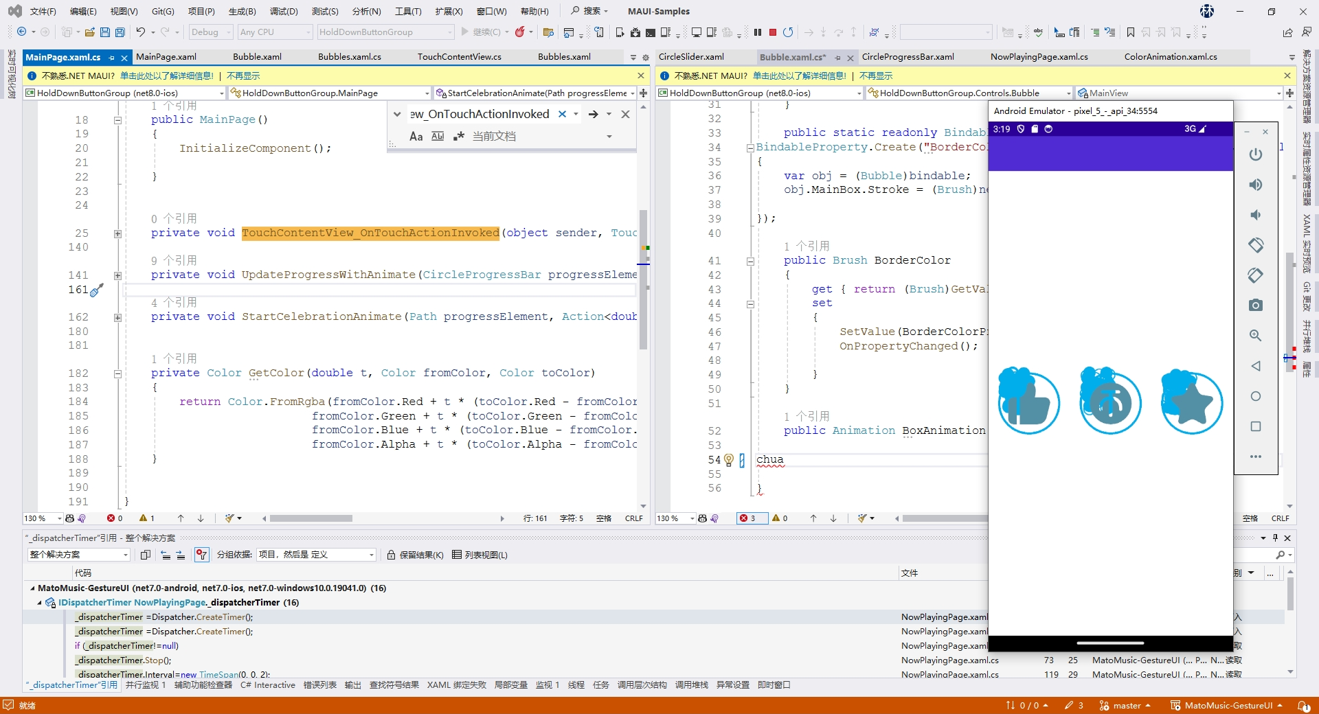Toggle the filter button in references panel
Screen dimensions: 1319x714
click(x=201, y=555)
